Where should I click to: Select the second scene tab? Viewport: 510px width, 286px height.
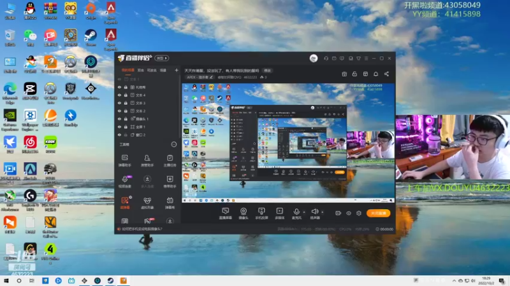(x=140, y=70)
